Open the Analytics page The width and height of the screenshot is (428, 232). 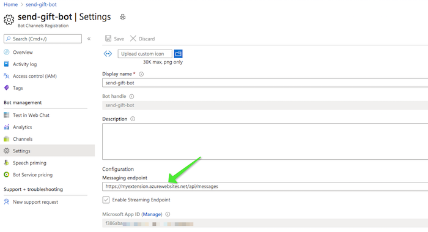coord(23,127)
